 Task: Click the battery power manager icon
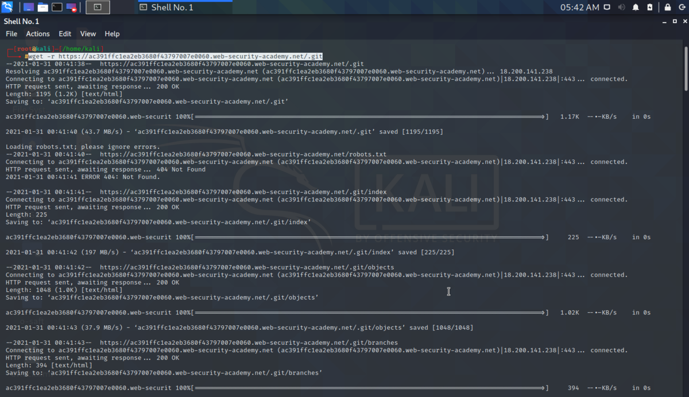650,7
